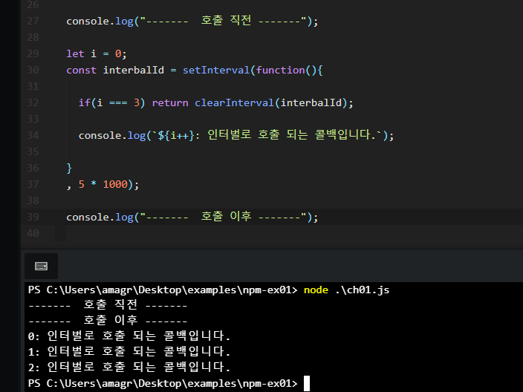Image resolution: width=523 pixels, height=392 pixels.
Task: Click line number 29 in the gutter
Action: [x=33, y=53]
